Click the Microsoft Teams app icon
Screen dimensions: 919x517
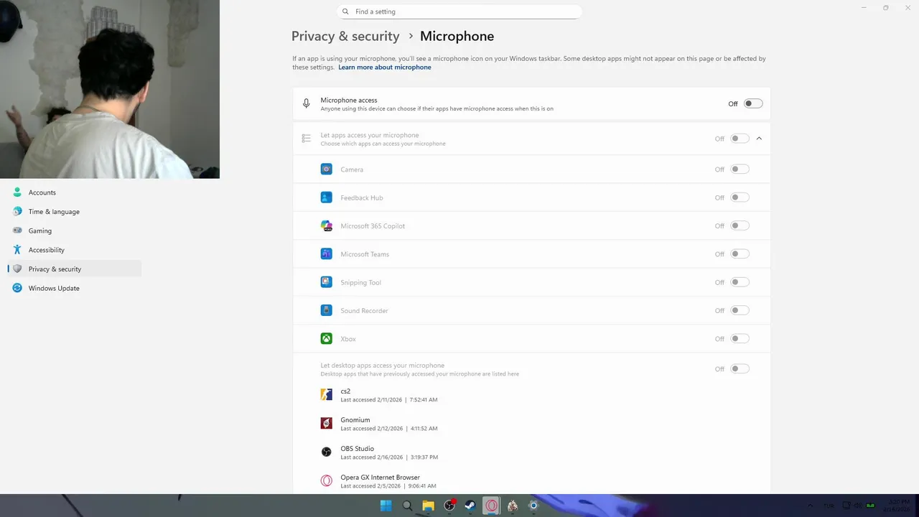click(x=327, y=254)
